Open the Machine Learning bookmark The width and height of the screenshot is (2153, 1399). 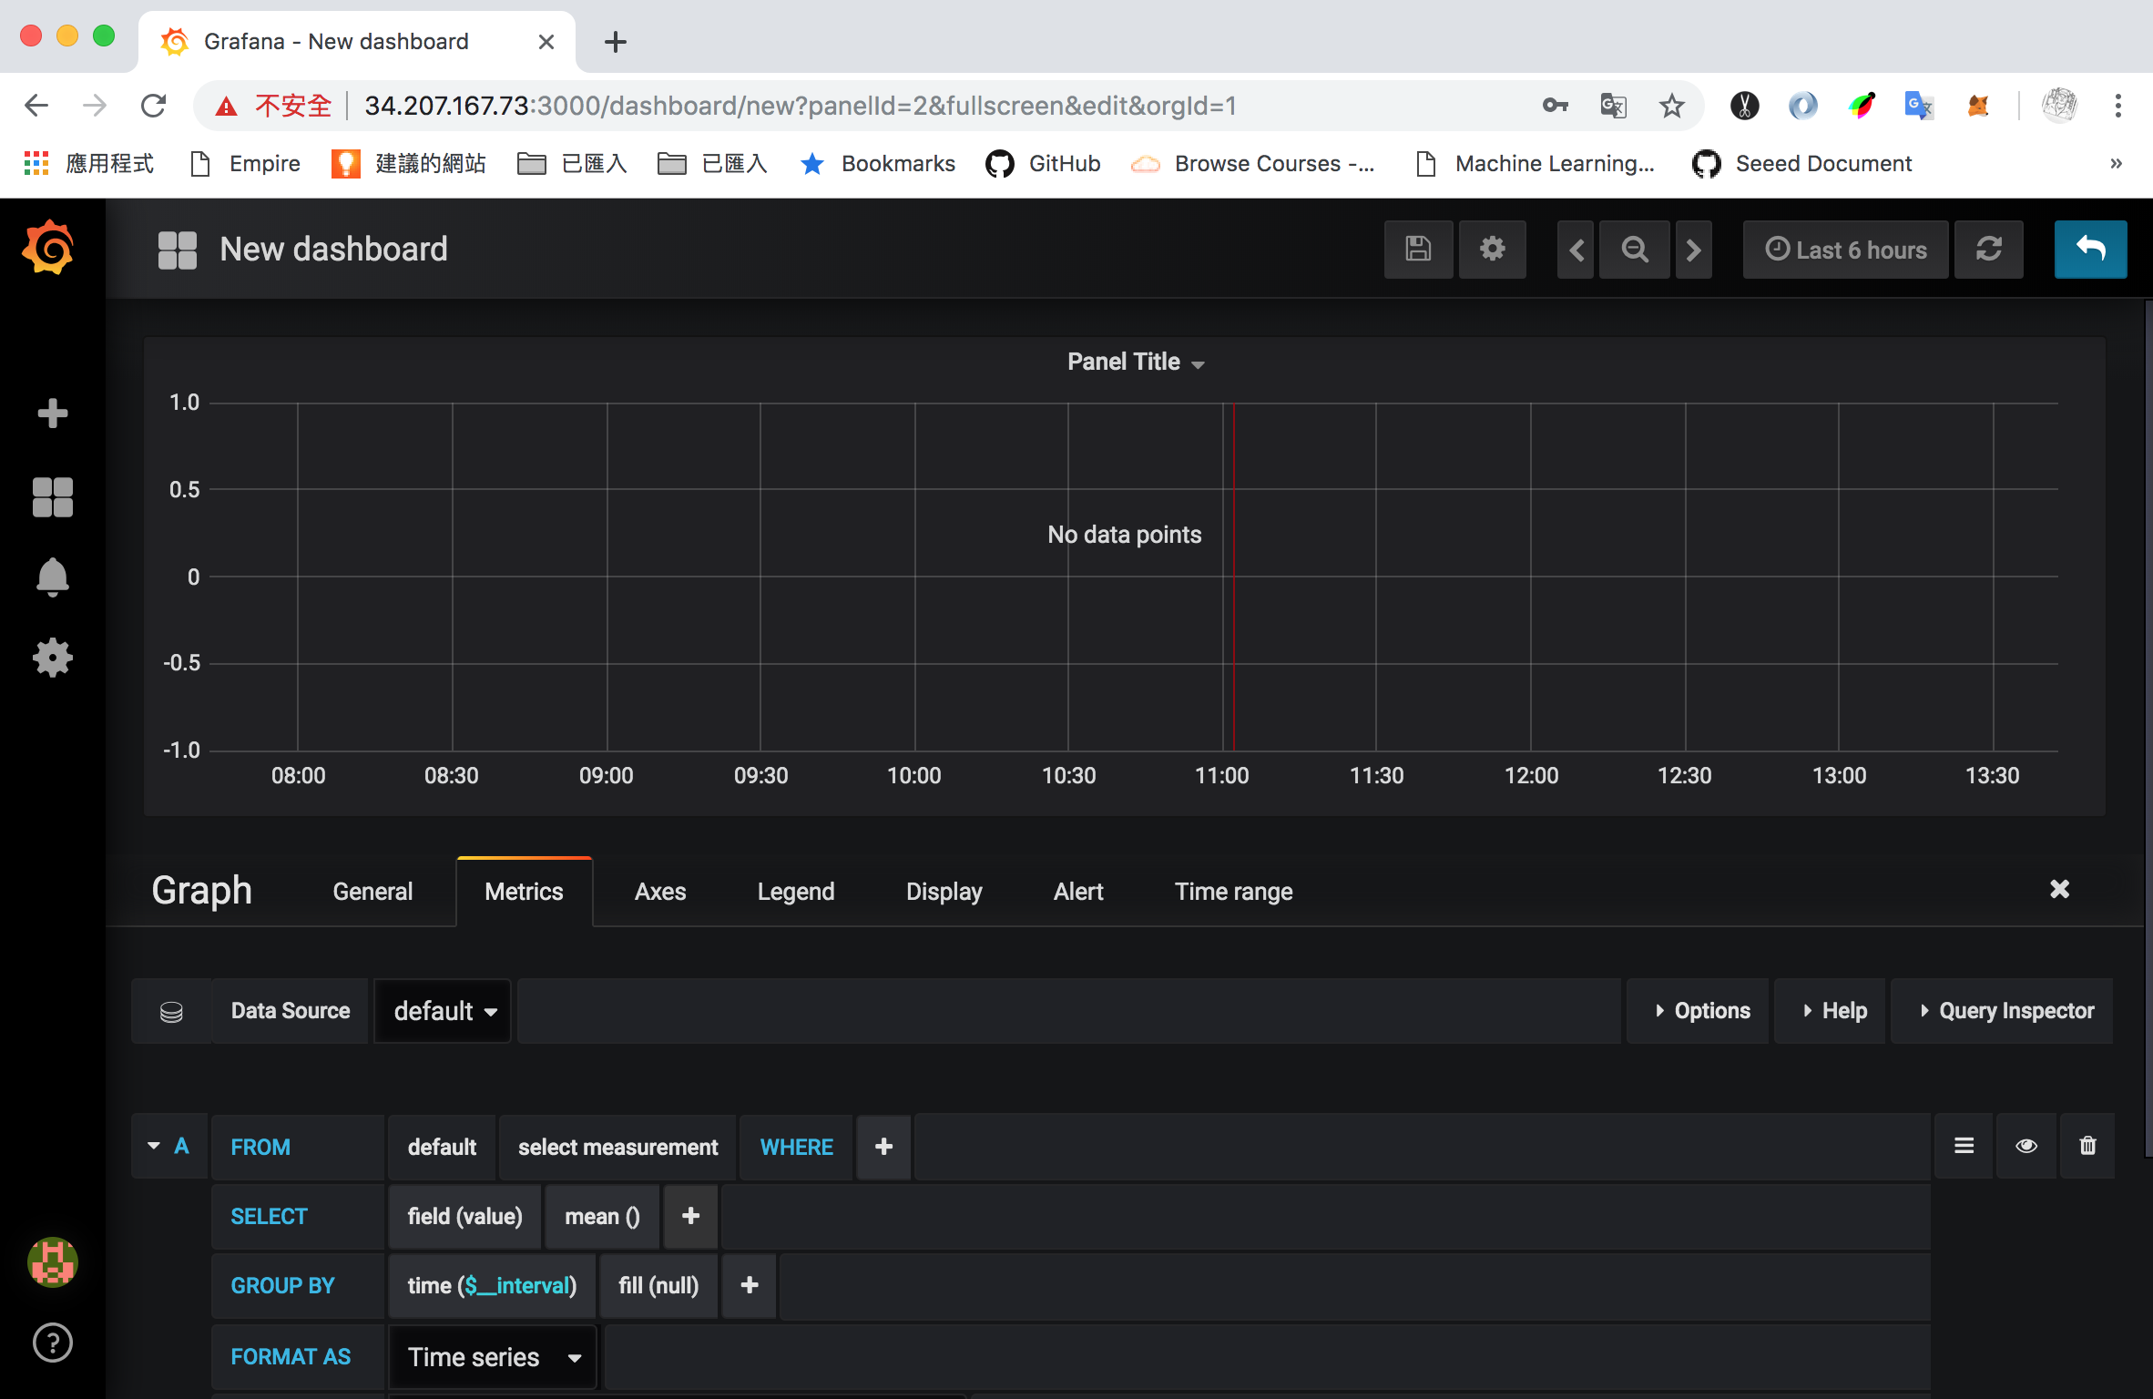click(x=1536, y=164)
